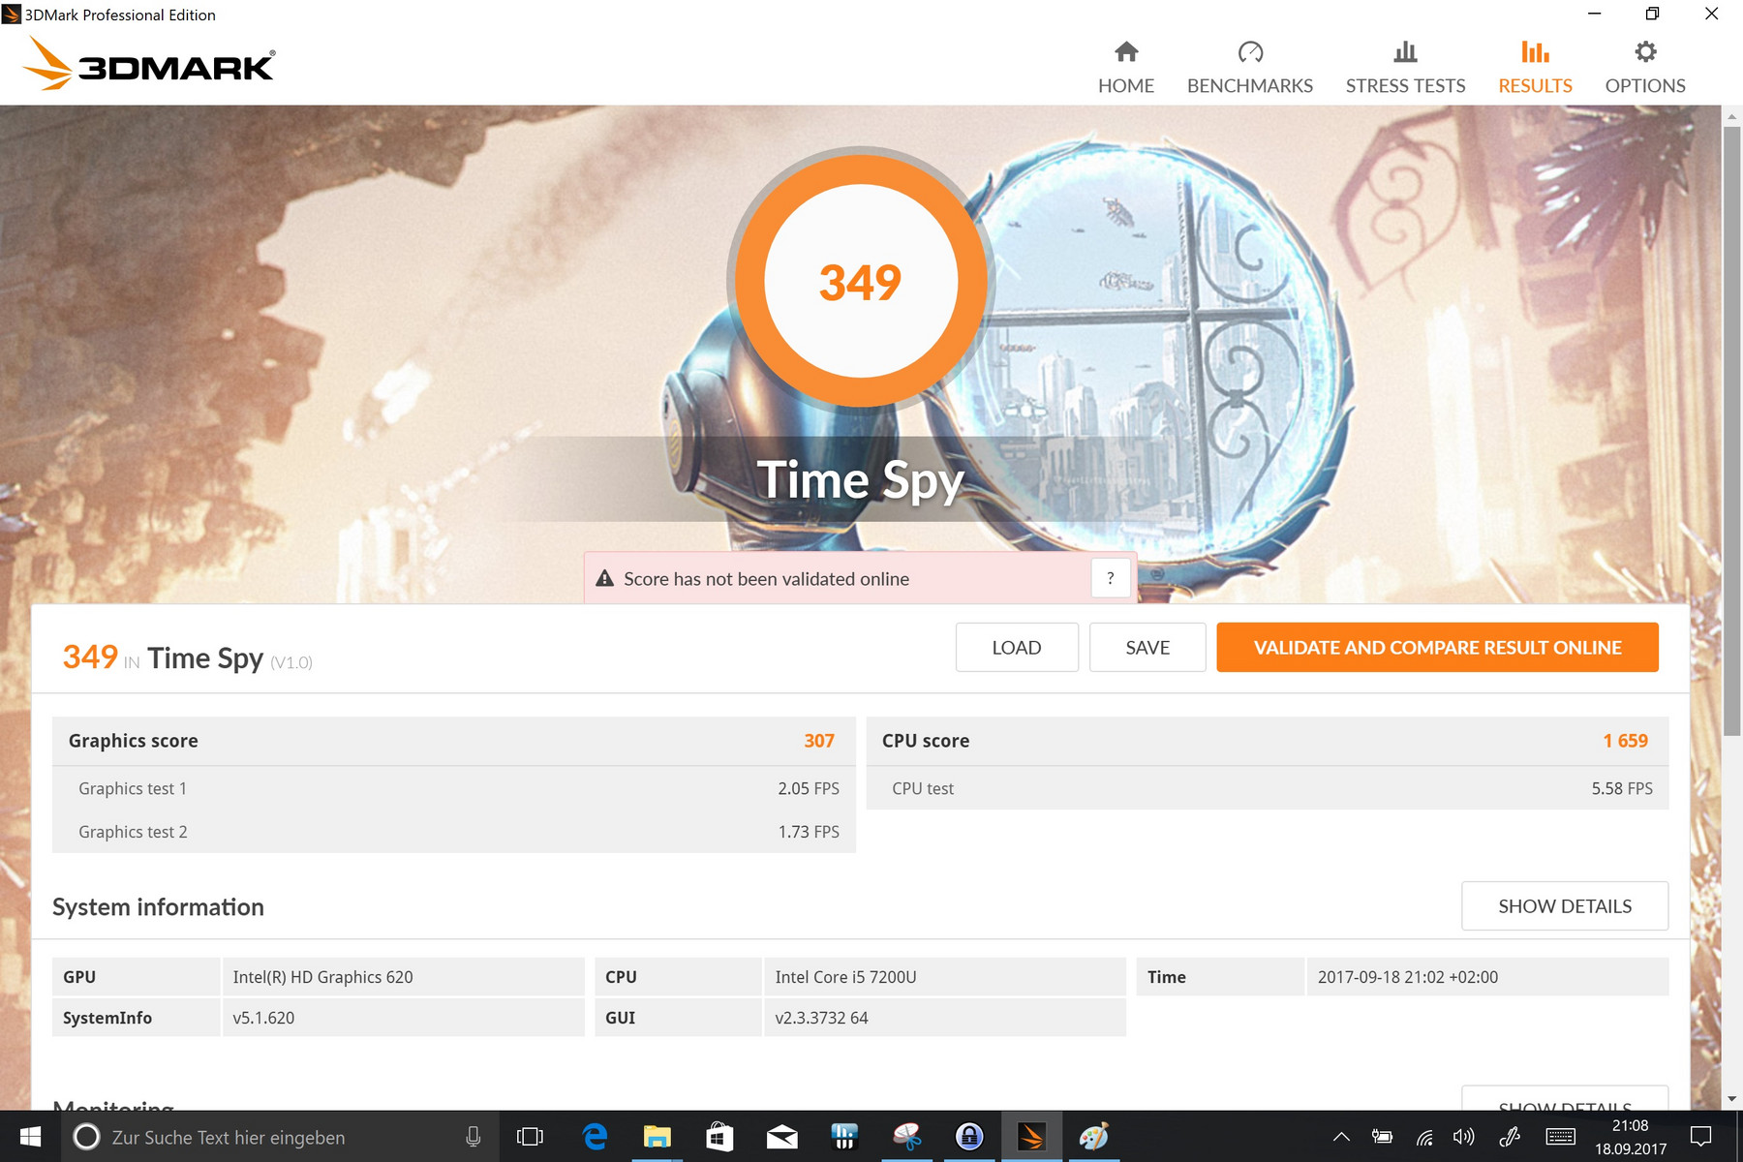Click the vertical scrollbar thumb
The width and height of the screenshot is (1743, 1162).
(1731, 426)
